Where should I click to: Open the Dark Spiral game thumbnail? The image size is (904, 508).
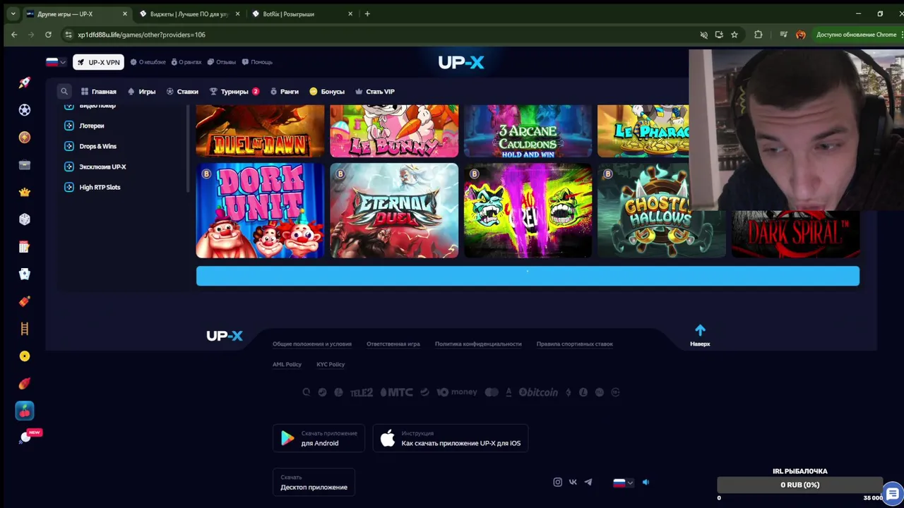coord(795,234)
